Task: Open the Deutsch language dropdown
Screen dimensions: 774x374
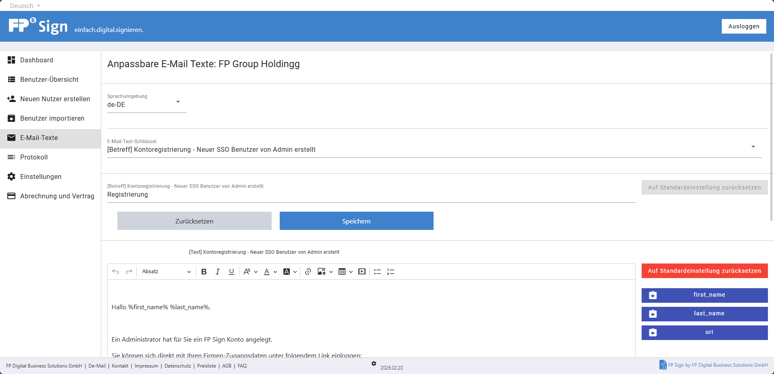Action: coord(25,6)
